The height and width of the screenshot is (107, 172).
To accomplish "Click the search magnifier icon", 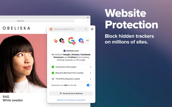I will [x=86, y=29].
